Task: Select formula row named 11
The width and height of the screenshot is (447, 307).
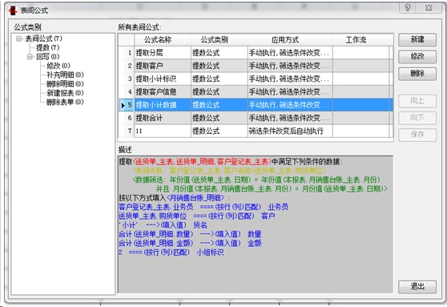Action: [x=256, y=131]
